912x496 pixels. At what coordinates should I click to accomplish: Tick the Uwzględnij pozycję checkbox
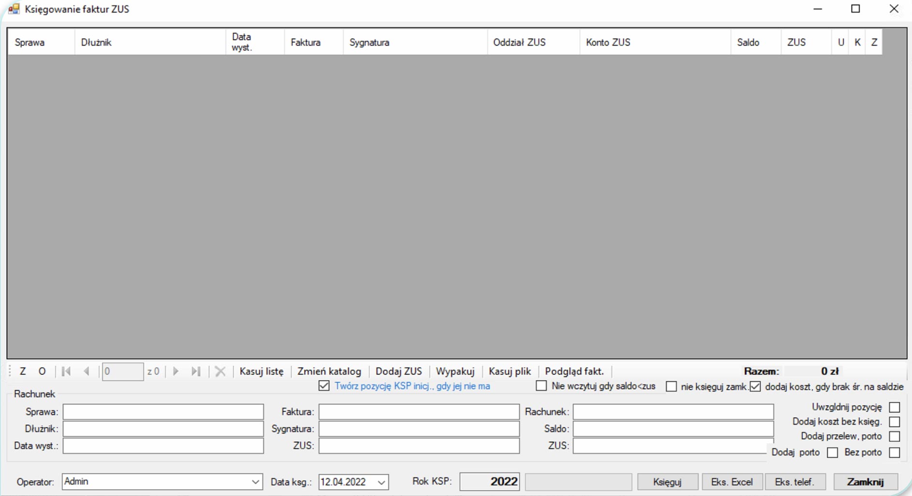tap(895, 408)
